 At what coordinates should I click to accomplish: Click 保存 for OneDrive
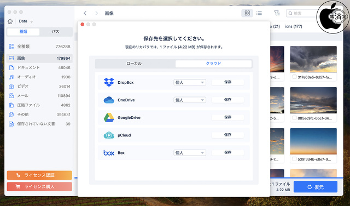[227, 100]
